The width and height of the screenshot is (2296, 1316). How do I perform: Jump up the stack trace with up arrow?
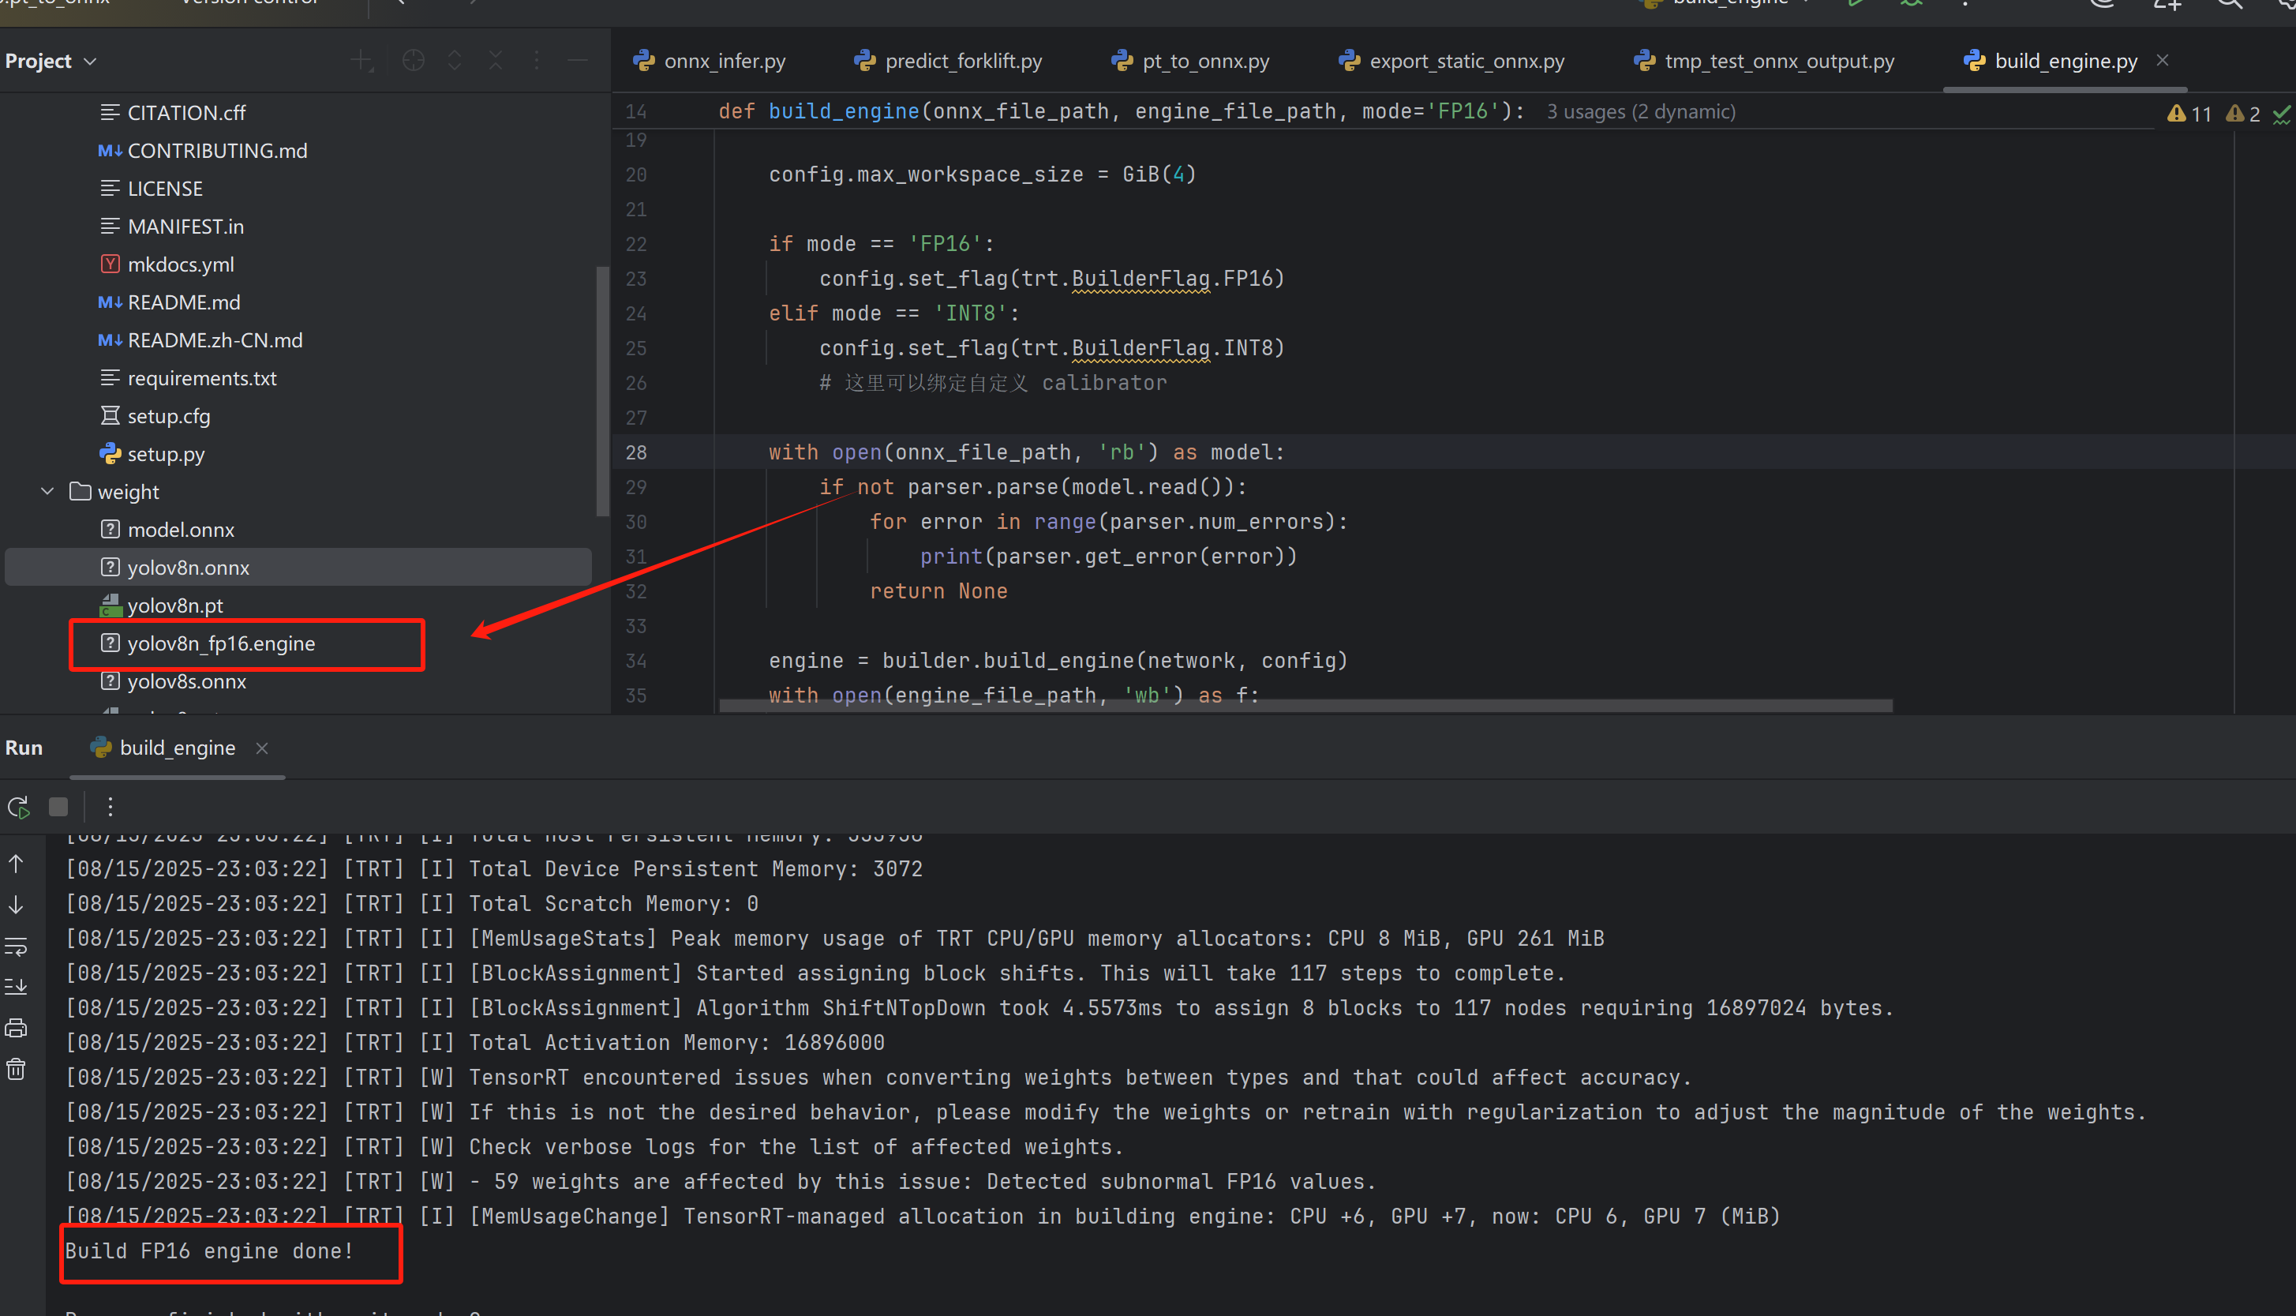pyautogui.click(x=17, y=864)
